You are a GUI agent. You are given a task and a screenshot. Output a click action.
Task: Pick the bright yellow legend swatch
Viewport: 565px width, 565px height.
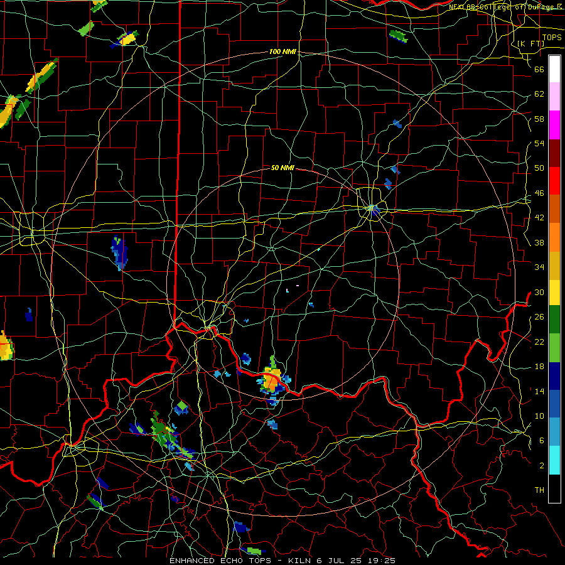(x=554, y=292)
